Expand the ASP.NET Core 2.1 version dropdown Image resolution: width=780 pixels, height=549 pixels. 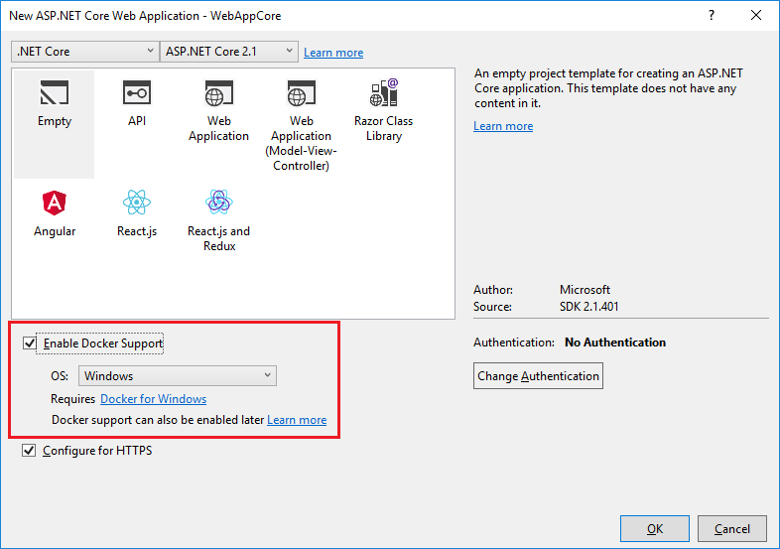point(230,52)
